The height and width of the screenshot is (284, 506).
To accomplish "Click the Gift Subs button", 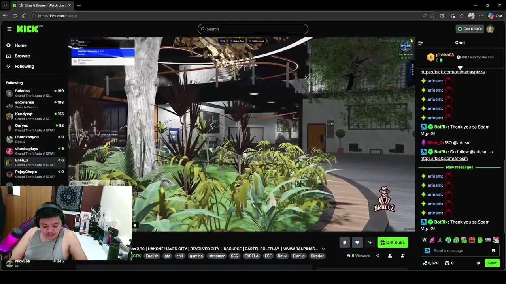I will tap(393, 243).
